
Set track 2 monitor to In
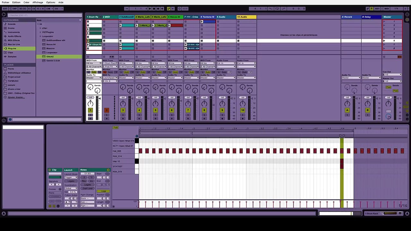tap(104, 72)
